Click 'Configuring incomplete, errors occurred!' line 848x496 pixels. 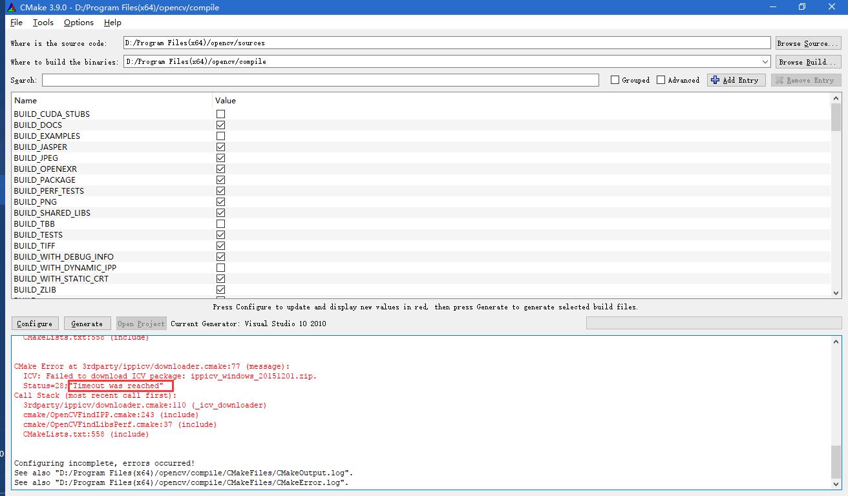click(104, 463)
